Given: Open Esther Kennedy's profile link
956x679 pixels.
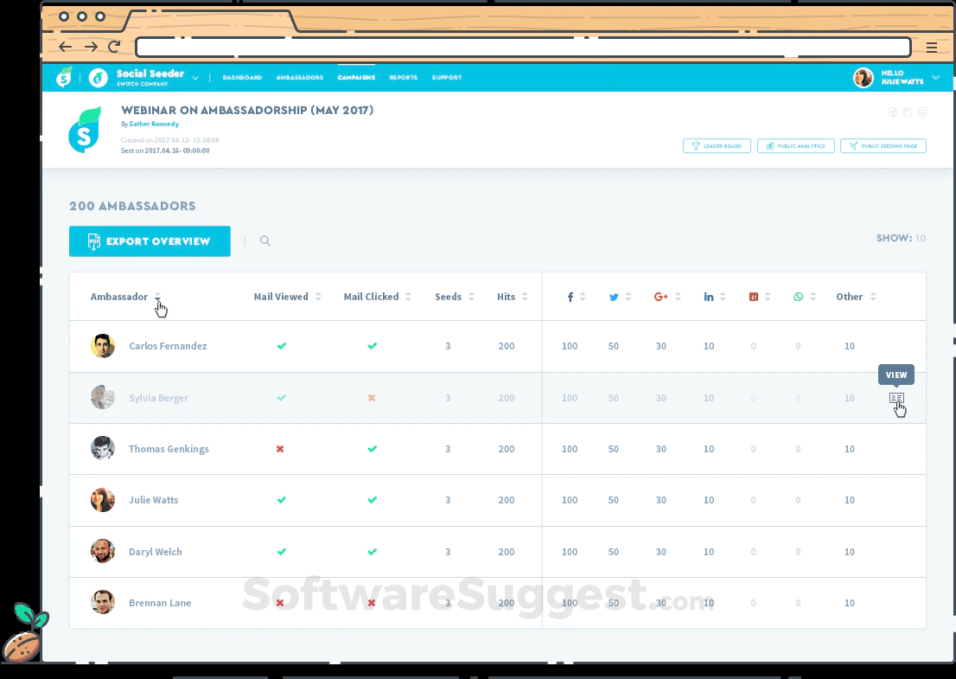Looking at the screenshot, I should [155, 124].
